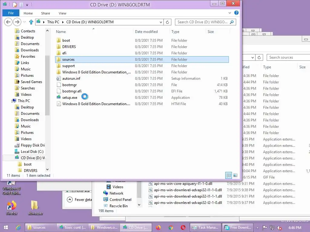Select the setup.exe application icon
The width and height of the screenshot is (310, 232).
point(58,97)
